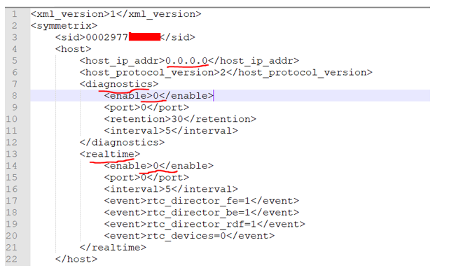Click the port line under diagnostics

tap(146, 107)
